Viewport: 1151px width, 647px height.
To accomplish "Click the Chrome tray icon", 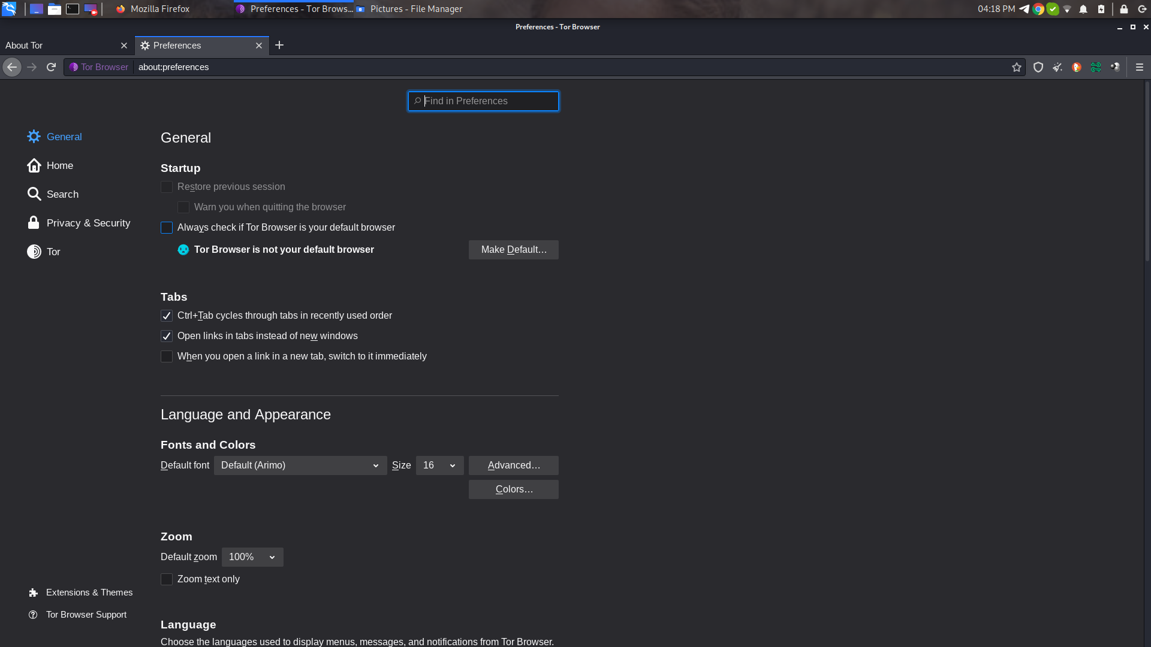I will 1038,9.
